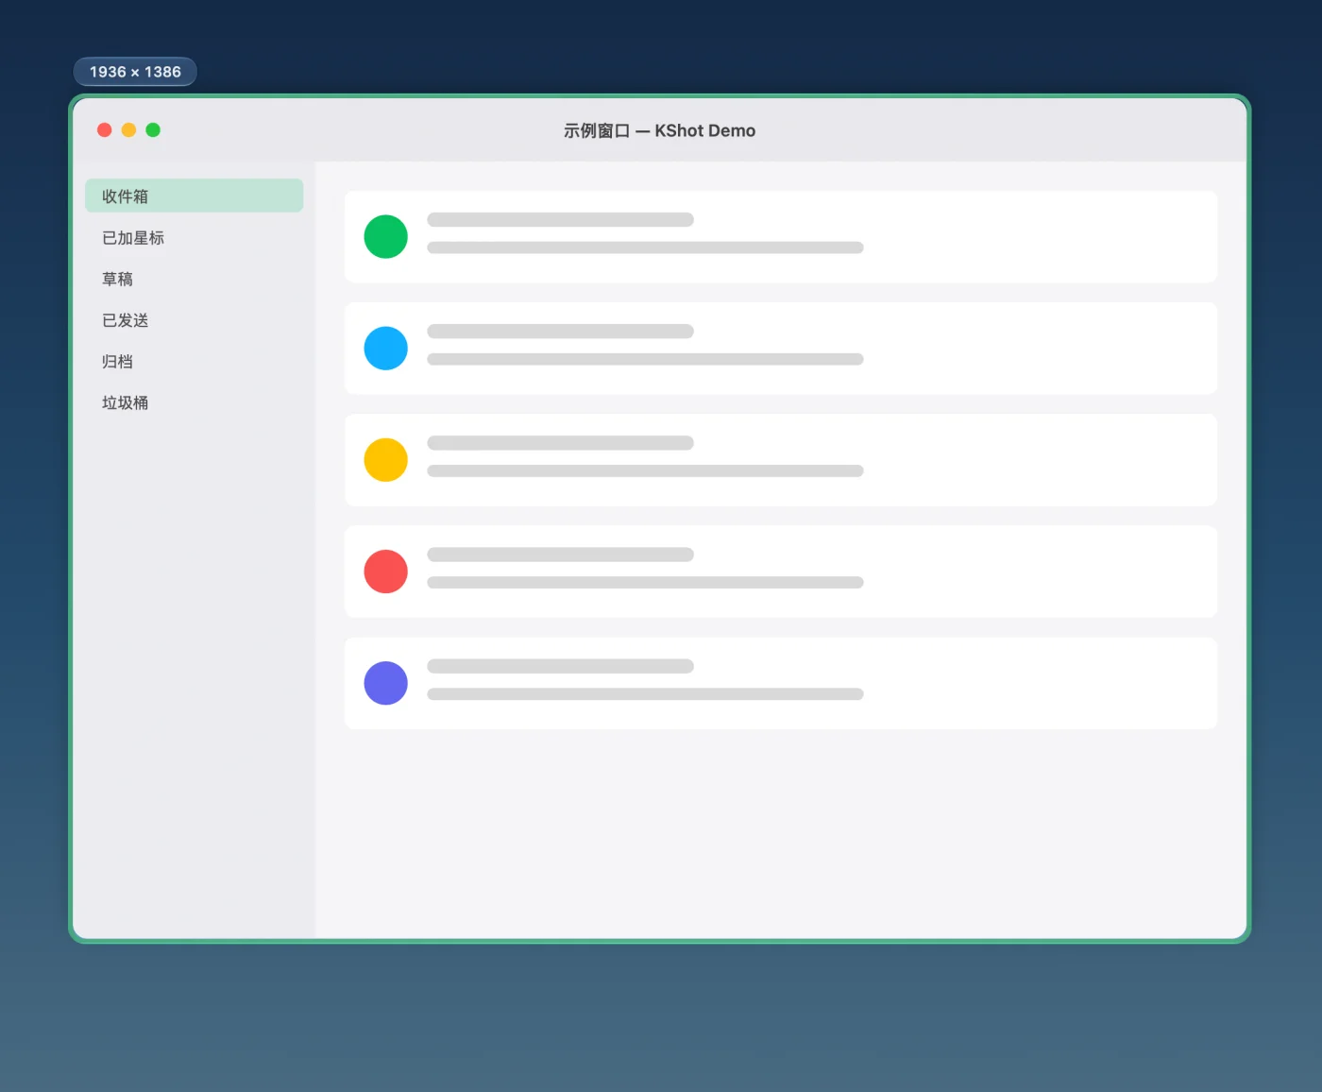The image size is (1322, 1092).
Task: Click the 示例窗口 — KShot Demo title
Action: coord(659,130)
